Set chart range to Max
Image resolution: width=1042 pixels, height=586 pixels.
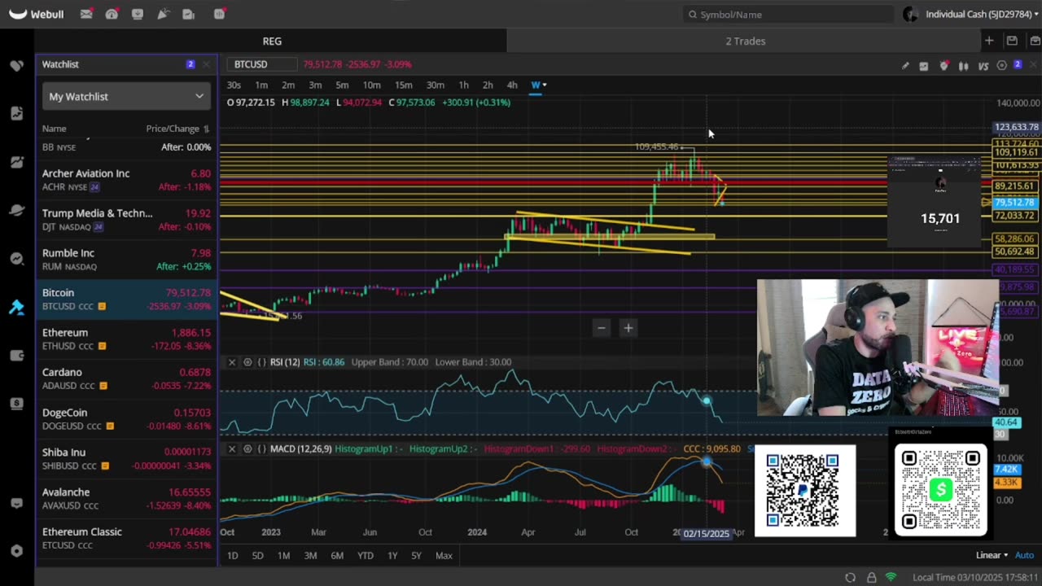click(444, 555)
